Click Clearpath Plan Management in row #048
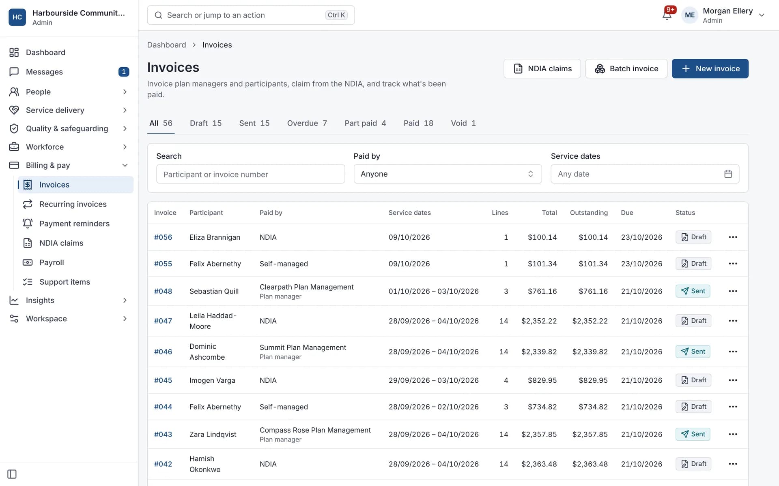 (306, 287)
